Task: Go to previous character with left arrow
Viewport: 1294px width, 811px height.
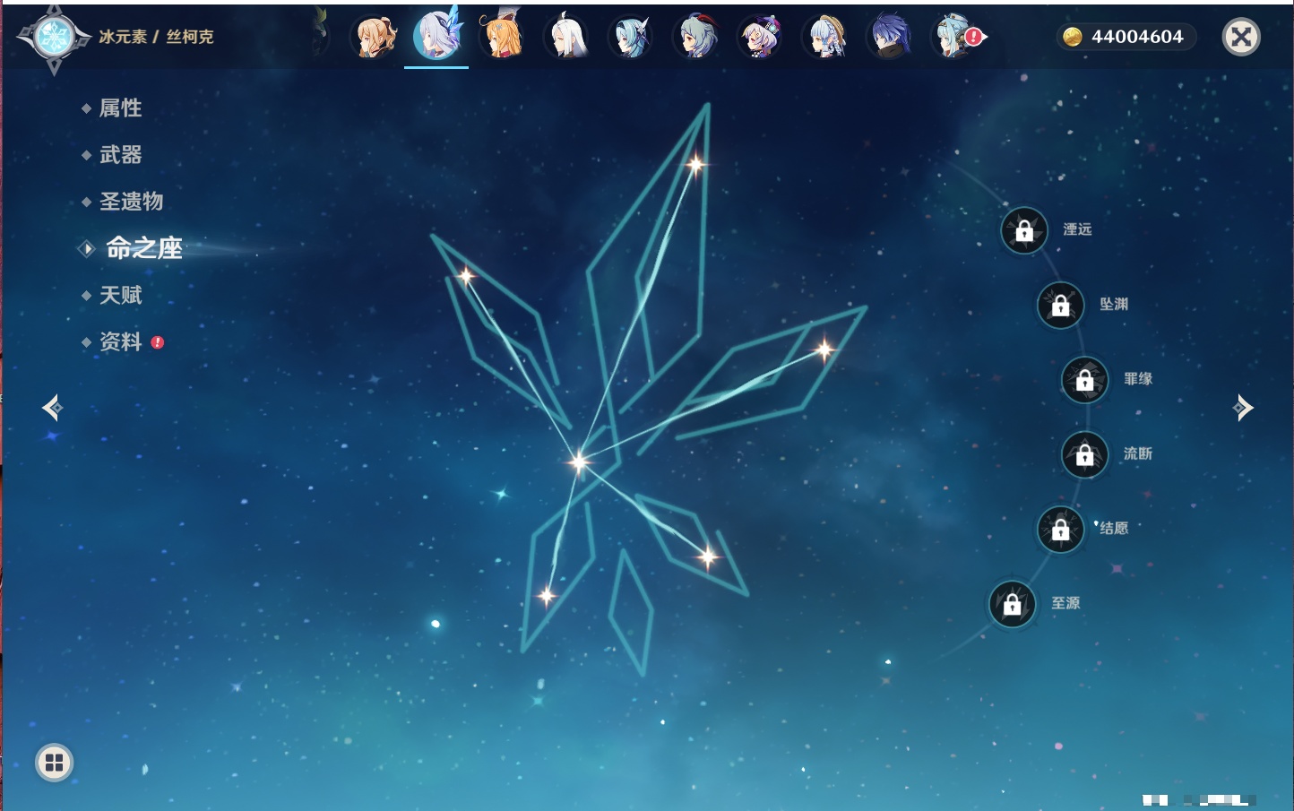Action: pos(52,408)
